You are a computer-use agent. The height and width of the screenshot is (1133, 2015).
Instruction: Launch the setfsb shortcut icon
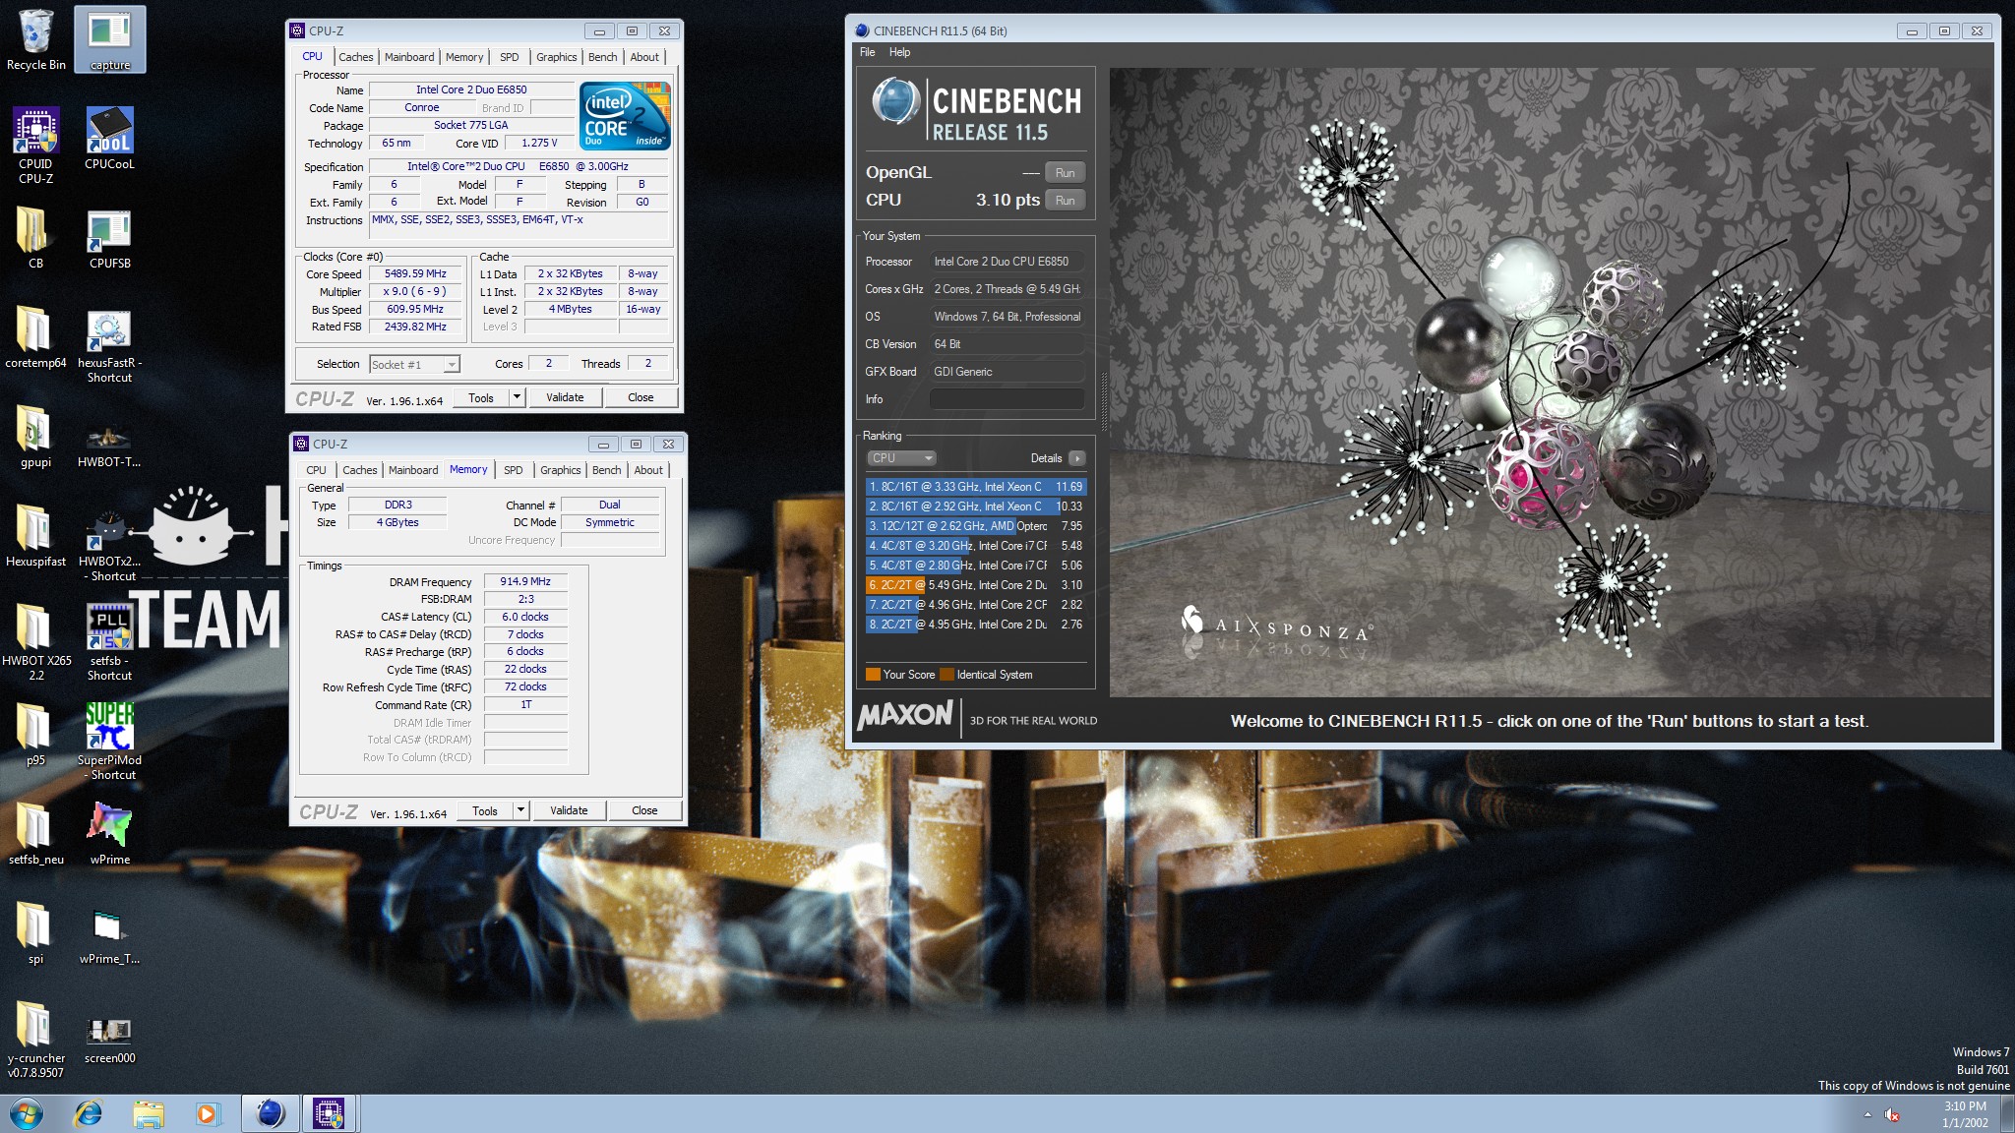pos(109,641)
